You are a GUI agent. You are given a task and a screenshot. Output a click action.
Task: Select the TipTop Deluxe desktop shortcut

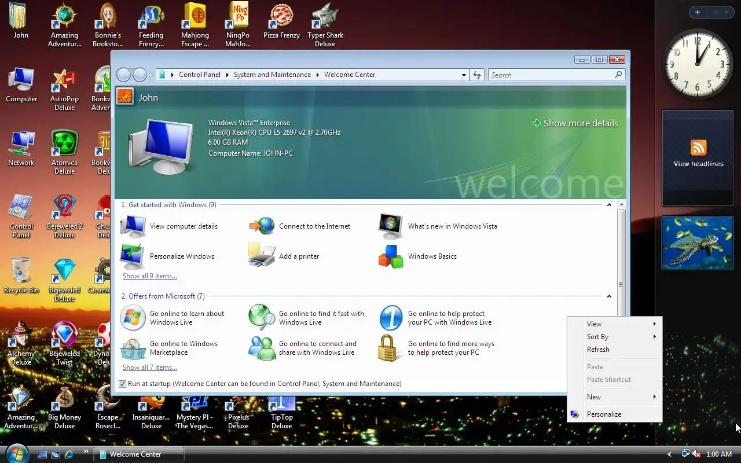[x=282, y=412]
